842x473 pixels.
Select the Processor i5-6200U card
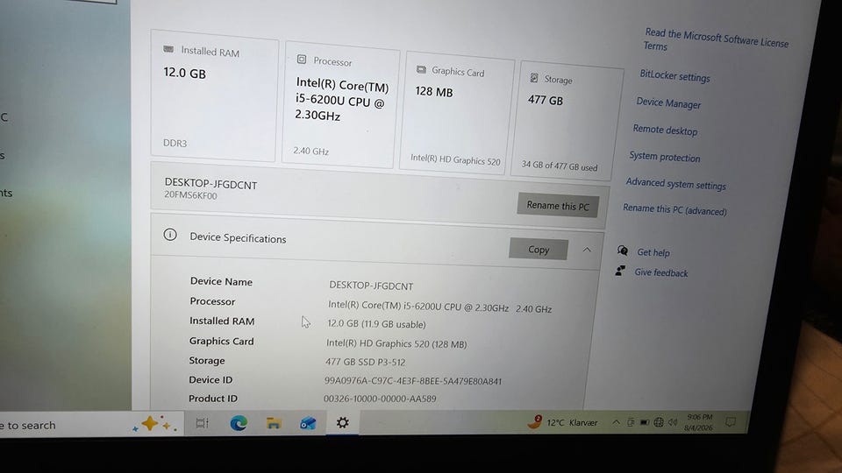point(339,104)
